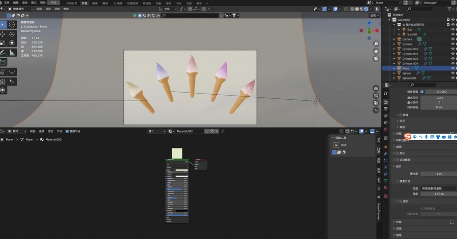Open the 选项 dropdown in viewport
Screen dimensions: 457x239
[x=374, y=15]
